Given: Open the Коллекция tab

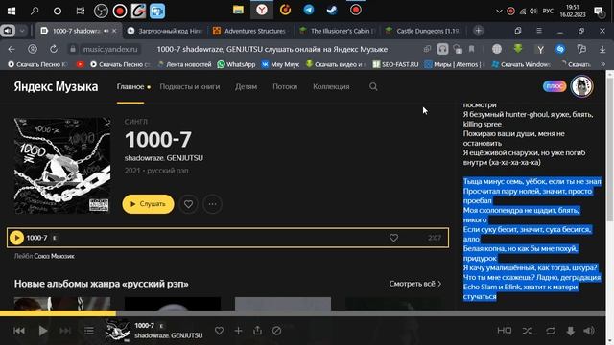Looking at the screenshot, I should point(331,86).
